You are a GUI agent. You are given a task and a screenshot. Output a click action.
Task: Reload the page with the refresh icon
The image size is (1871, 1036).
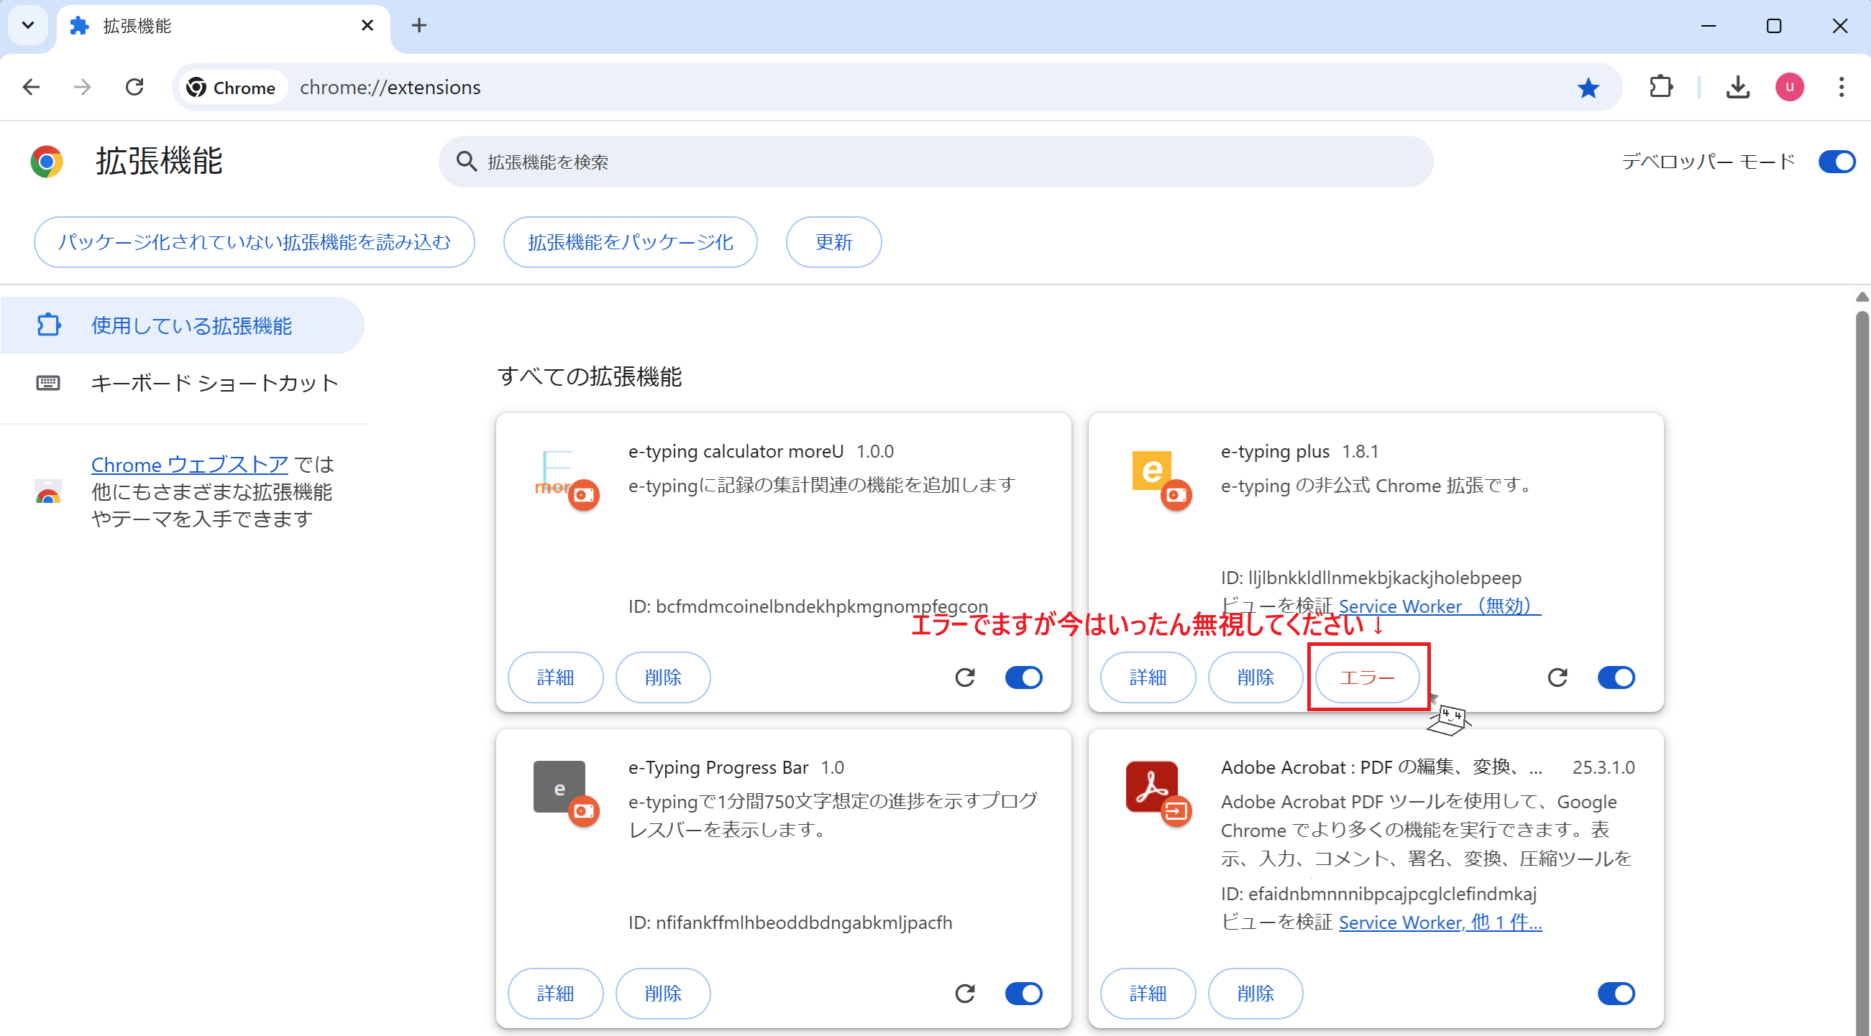134,87
